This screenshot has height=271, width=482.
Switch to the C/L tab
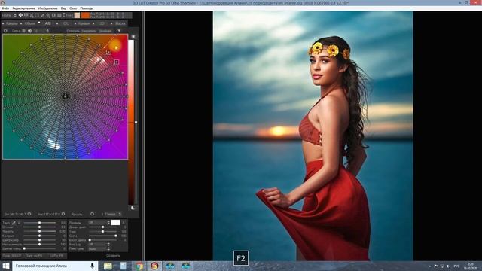point(66,23)
